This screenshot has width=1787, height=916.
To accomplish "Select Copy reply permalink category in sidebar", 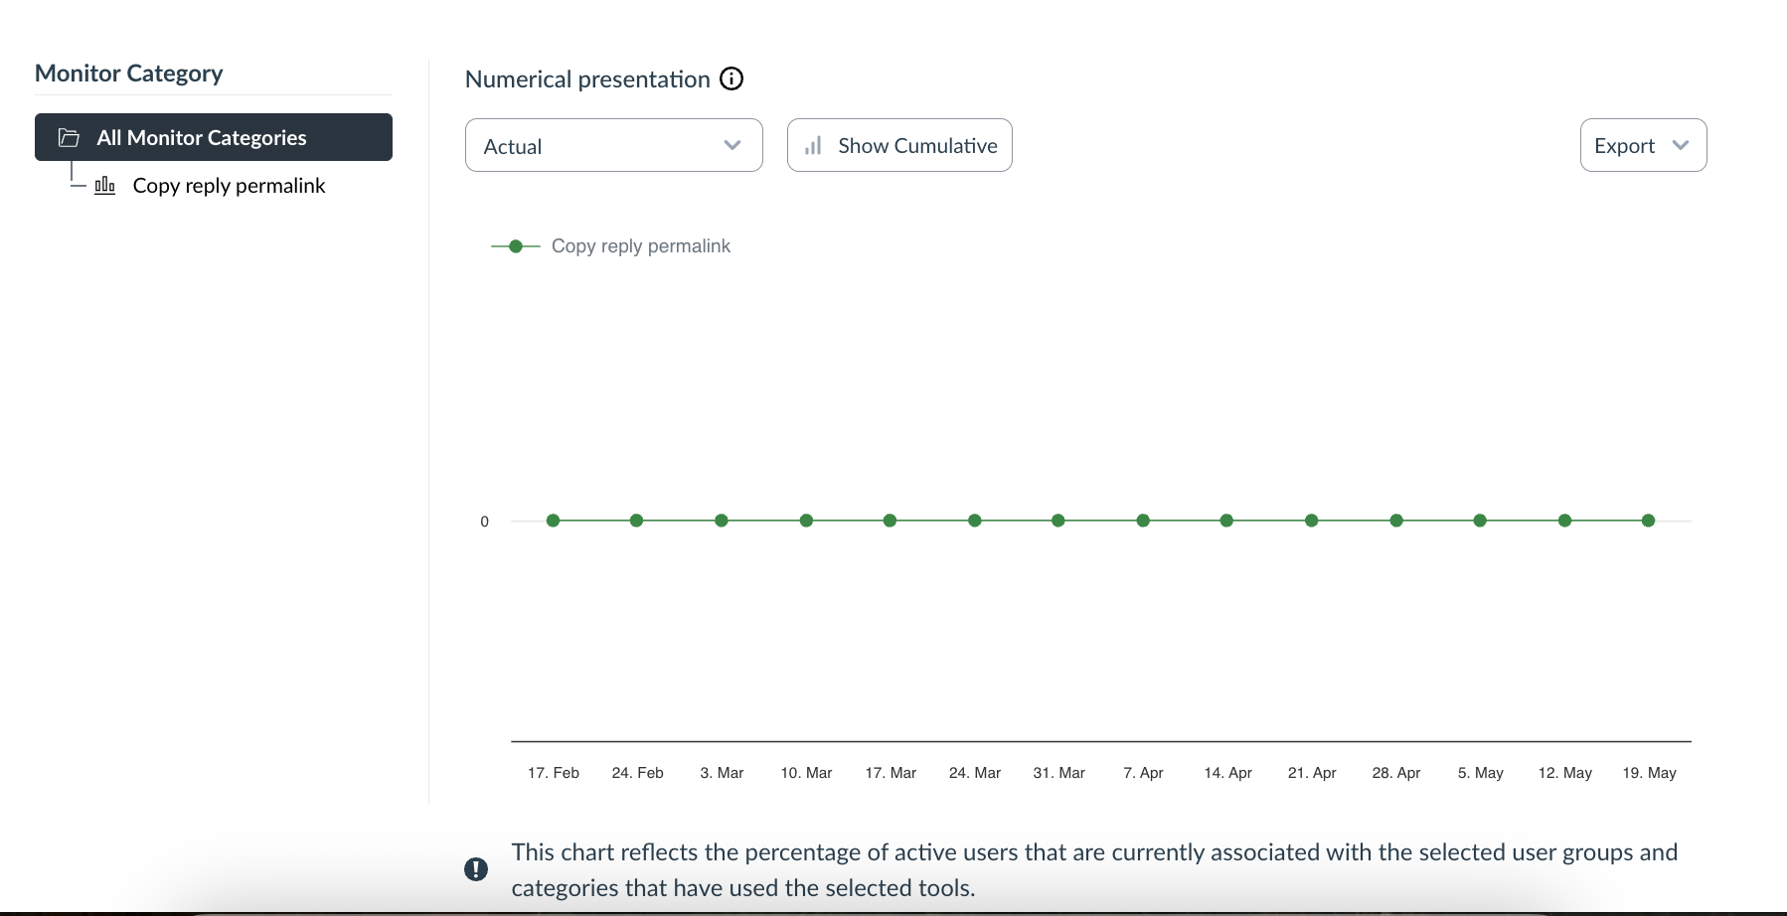I will click(x=229, y=186).
